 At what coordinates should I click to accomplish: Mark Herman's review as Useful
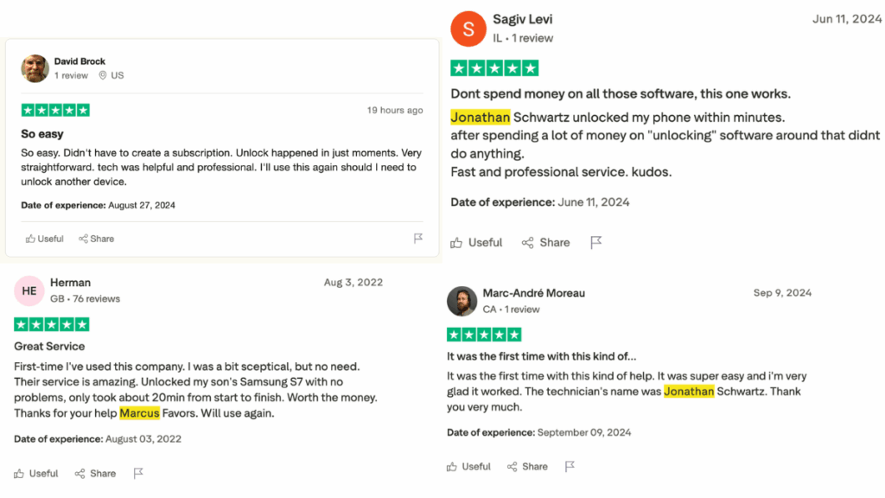tap(36, 474)
